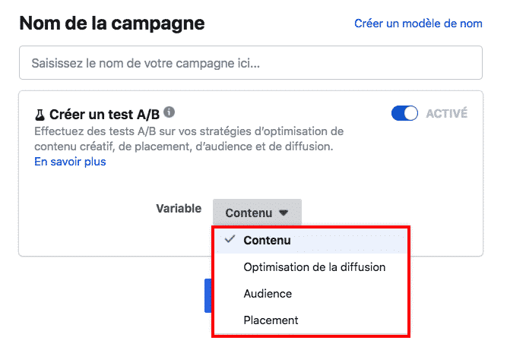Select the checked Contenu menu entry
Image resolution: width=507 pixels, height=353 pixels.
click(x=311, y=241)
